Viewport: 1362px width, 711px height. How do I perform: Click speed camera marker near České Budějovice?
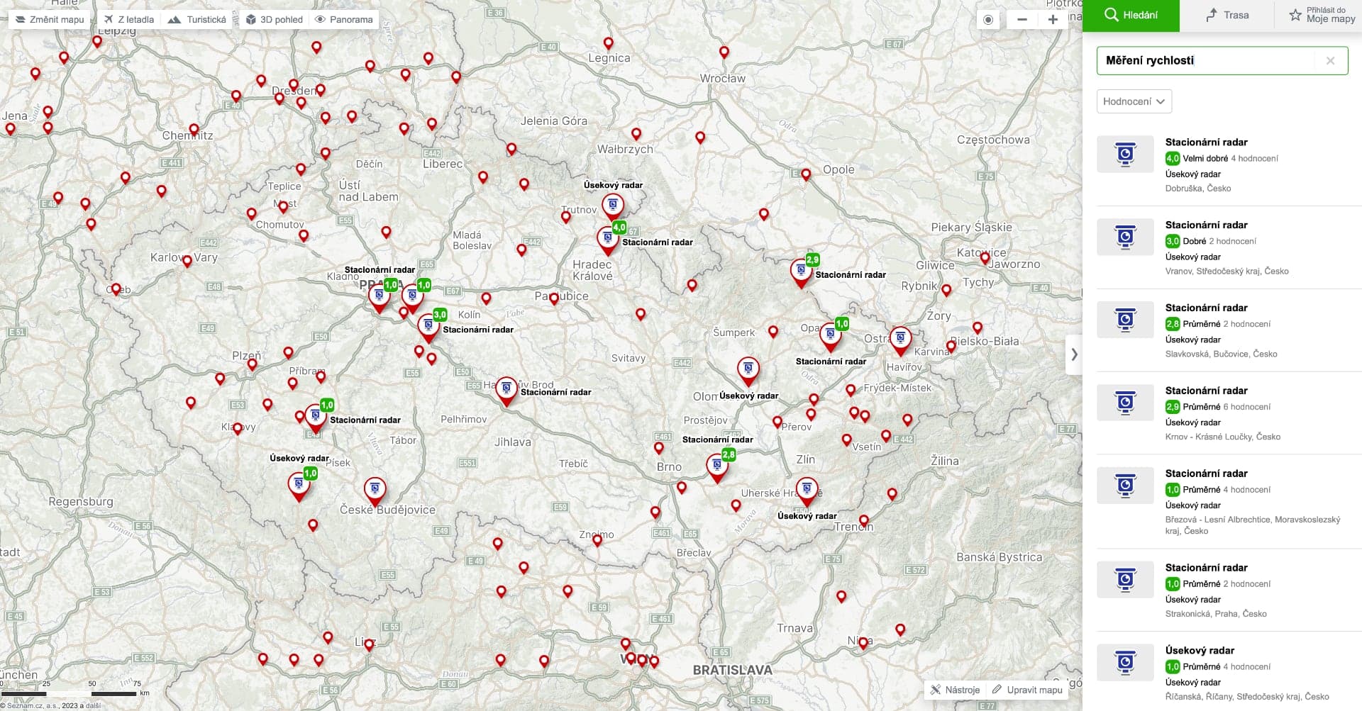pyautogui.click(x=375, y=489)
